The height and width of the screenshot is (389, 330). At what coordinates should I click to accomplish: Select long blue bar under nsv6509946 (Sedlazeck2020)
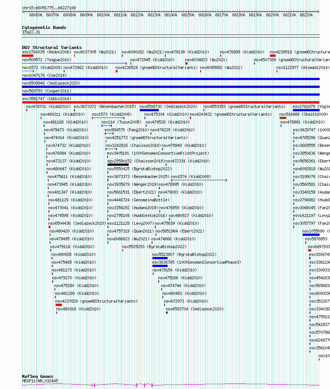pyautogui.click(x=171, y=87)
